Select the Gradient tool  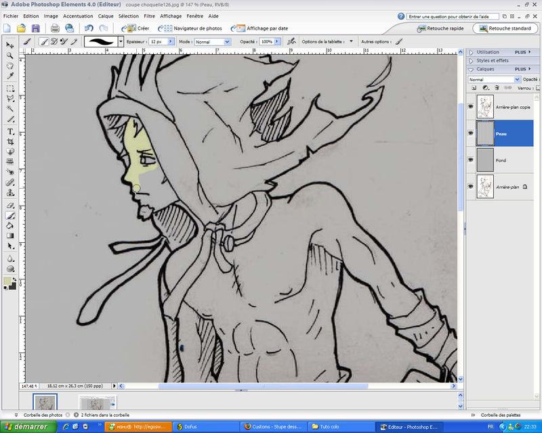click(x=10, y=236)
